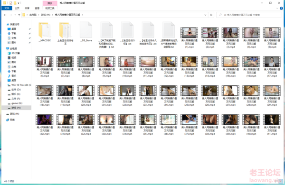The image size is (285, 185).
Task: Select the game (G:) drive
Action: (15, 103)
